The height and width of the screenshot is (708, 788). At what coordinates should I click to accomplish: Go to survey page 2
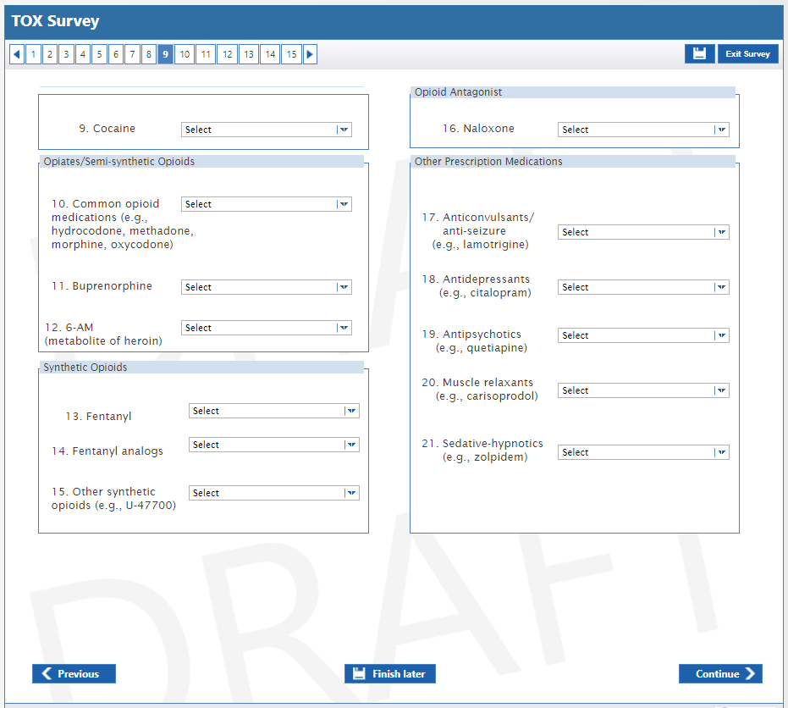click(50, 54)
